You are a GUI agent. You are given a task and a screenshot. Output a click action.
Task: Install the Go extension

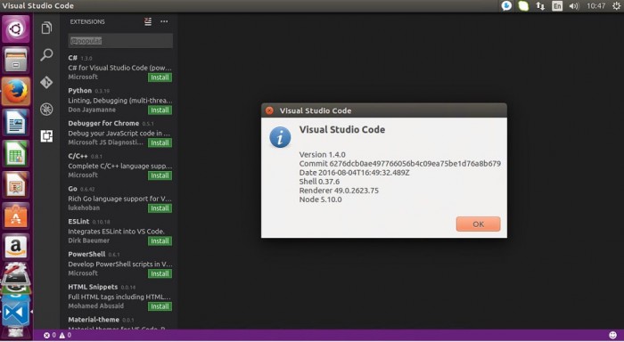(x=160, y=208)
